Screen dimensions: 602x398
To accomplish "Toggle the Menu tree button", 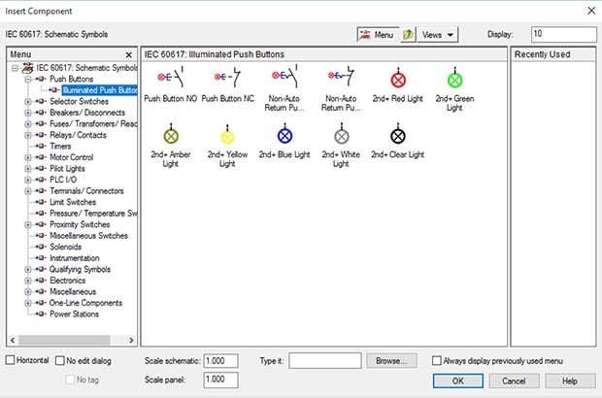I will tap(377, 35).
